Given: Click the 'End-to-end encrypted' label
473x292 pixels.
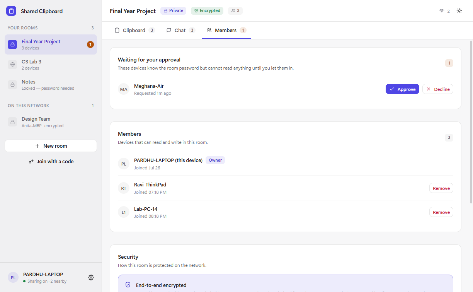Looking at the screenshot, I should click(x=161, y=285).
